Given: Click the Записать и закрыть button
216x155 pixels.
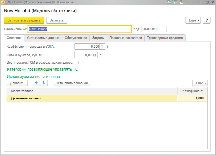Looking at the screenshot, I should pyautogui.click(x=24, y=20).
